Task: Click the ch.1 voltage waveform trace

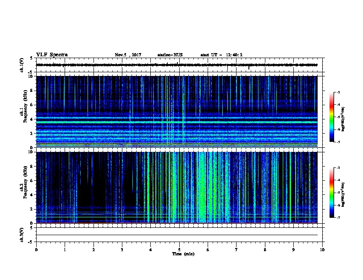Action: point(177,65)
